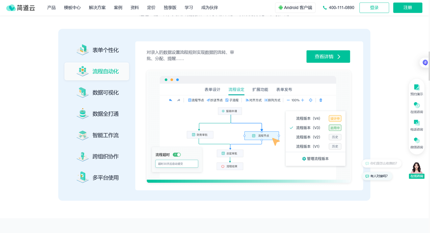430x233 pixels.
Task: Click the 智能工作流 label
Action: pos(105,135)
